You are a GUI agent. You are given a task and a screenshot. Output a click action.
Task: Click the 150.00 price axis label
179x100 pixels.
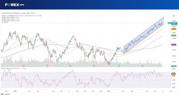tap(174, 50)
